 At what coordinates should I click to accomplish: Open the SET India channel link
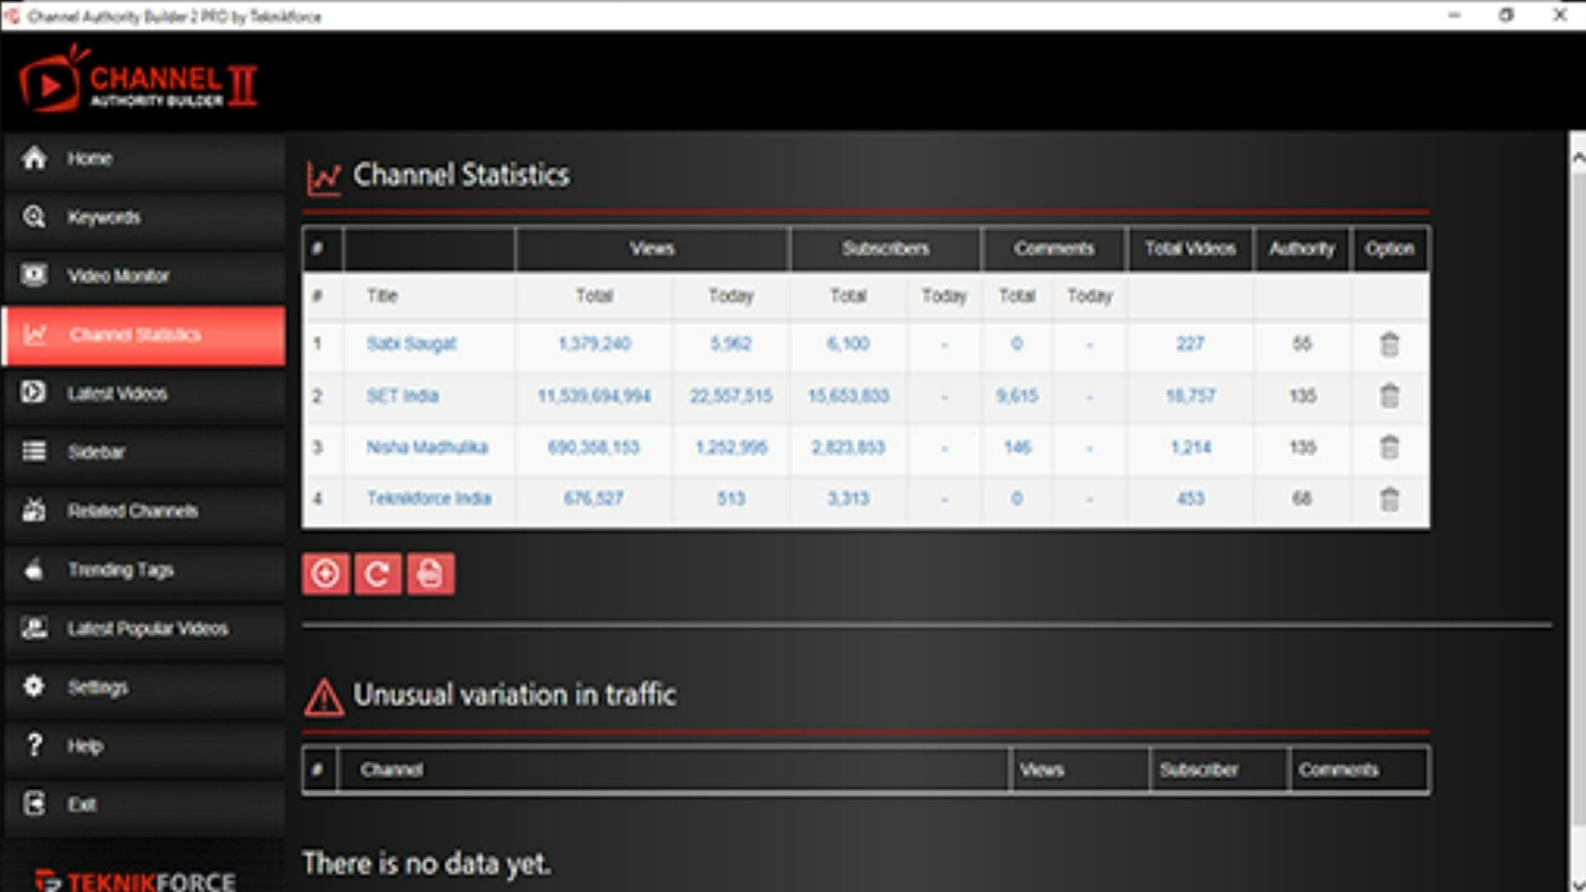(402, 396)
